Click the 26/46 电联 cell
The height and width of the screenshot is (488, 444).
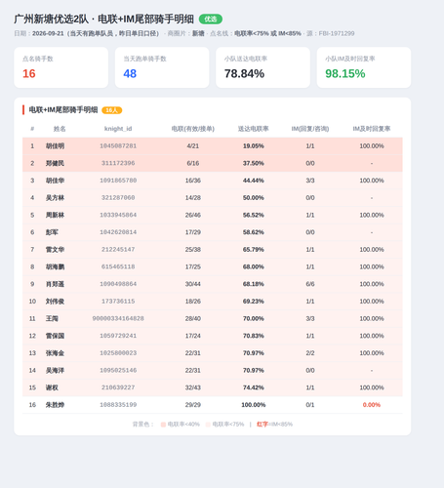(193, 215)
